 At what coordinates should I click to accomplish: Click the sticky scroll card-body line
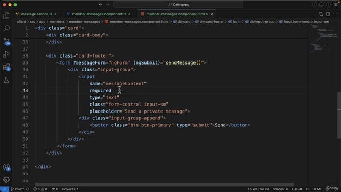(77, 35)
